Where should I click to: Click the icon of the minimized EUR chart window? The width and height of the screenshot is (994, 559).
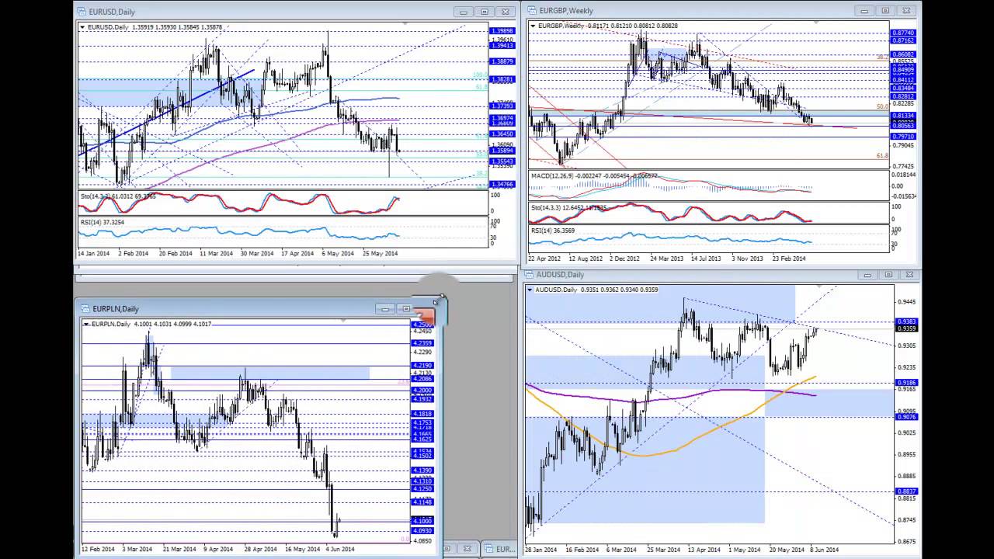pyautogui.click(x=488, y=549)
